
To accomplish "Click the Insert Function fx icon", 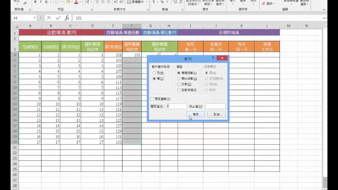I will click(67, 18).
